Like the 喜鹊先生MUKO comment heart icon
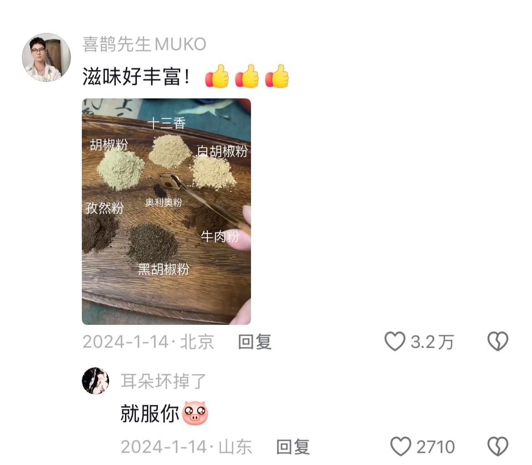 pyautogui.click(x=395, y=341)
